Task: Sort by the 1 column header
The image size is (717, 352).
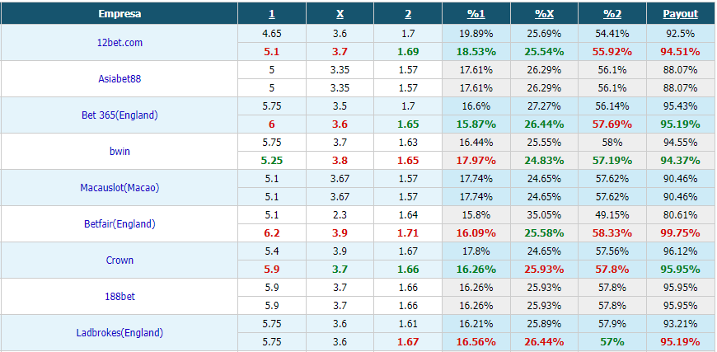Action: point(272,14)
